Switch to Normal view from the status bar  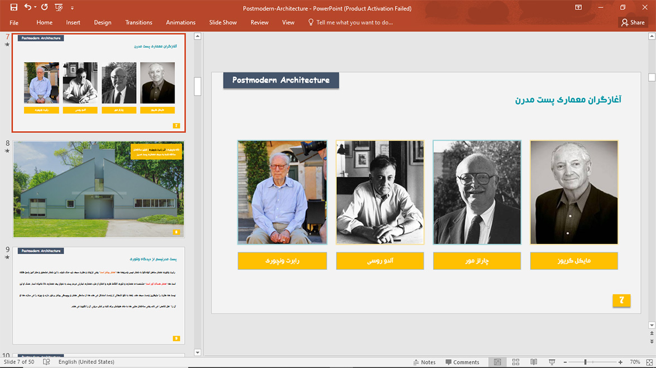(498, 362)
